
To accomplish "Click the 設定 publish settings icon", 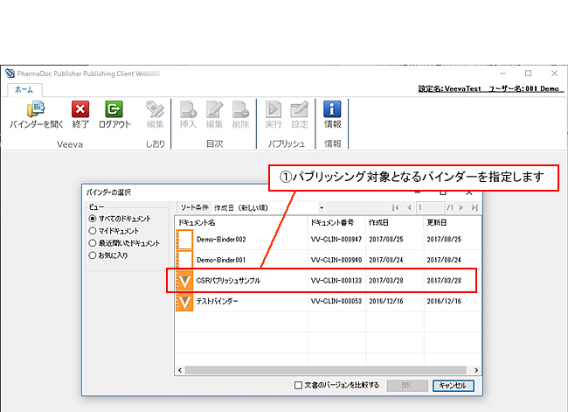I will [x=299, y=109].
